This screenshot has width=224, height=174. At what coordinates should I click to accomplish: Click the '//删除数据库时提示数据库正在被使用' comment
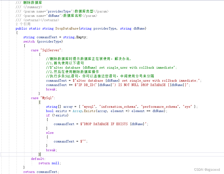(x=88, y=59)
